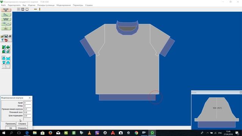Click the back view garment toolbar icon
This screenshot has height=136, width=242.
[27, 9]
